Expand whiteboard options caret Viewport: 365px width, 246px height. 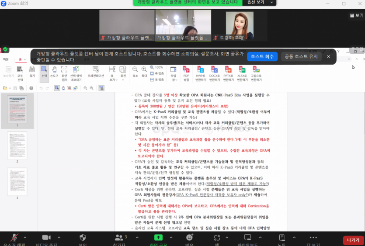click(x=260, y=237)
